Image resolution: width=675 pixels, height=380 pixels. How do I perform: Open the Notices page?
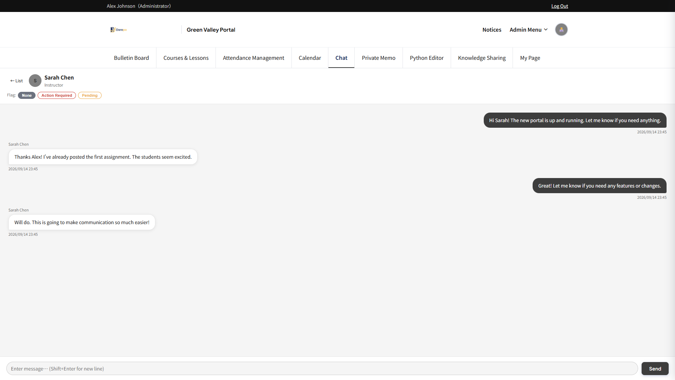(x=491, y=30)
